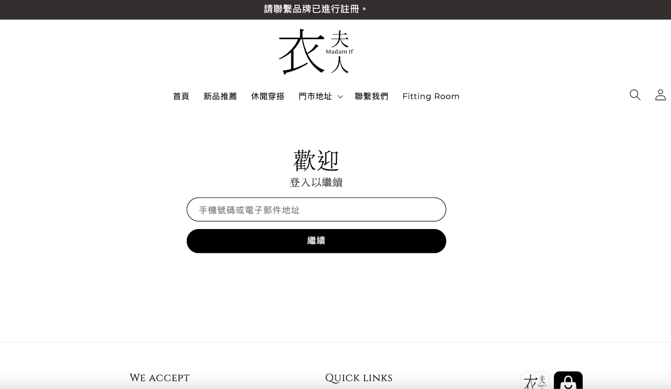Open the search magnifier icon
Screen dimensions: 671x389
tap(635, 95)
